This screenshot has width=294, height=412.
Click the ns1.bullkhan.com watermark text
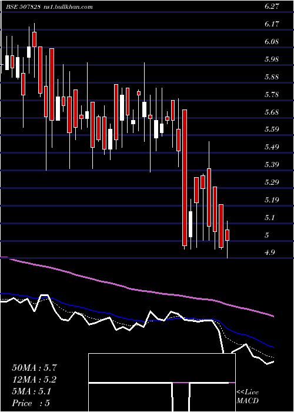[x=68, y=7]
